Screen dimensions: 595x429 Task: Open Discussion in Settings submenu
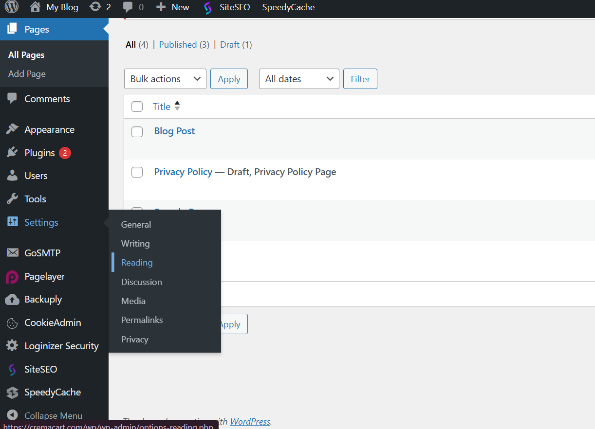point(142,282)
